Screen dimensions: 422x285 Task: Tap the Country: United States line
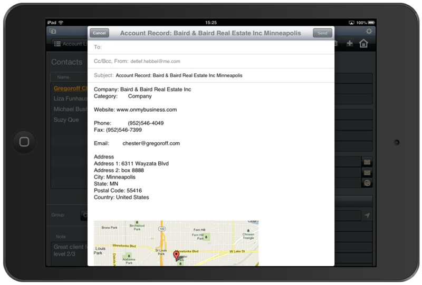point(121,198)
